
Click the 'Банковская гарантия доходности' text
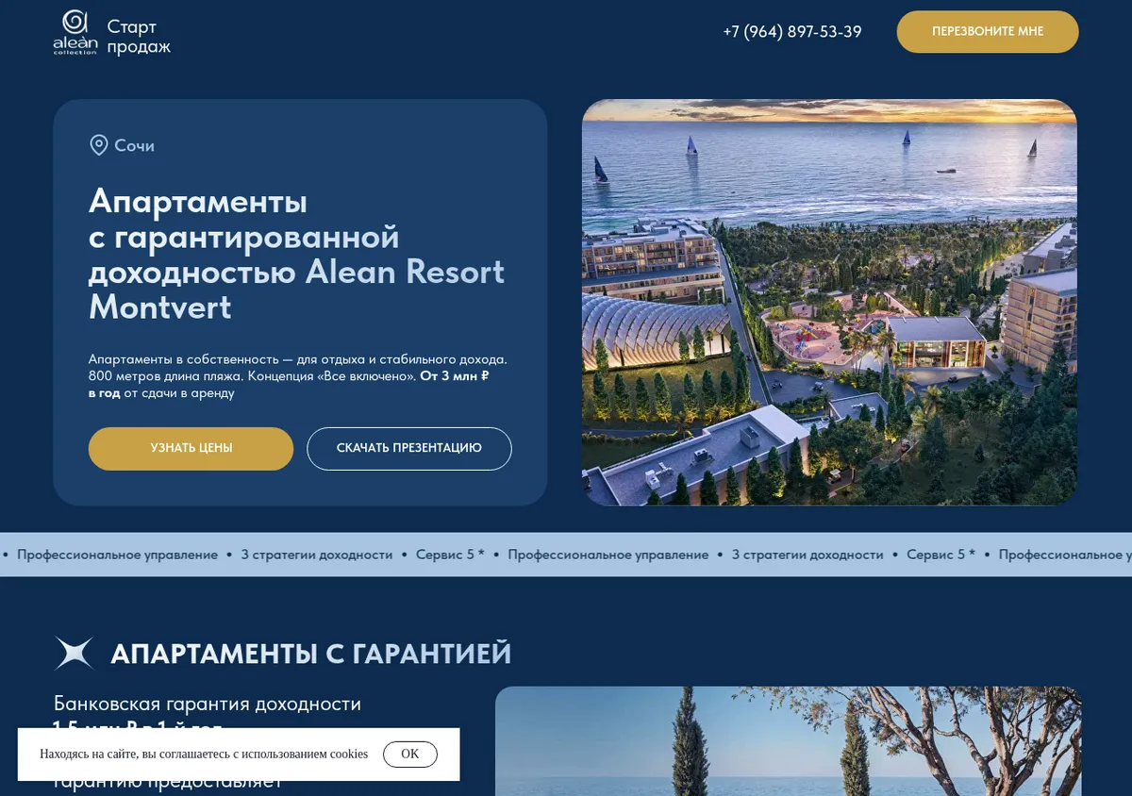pos(208,705)
